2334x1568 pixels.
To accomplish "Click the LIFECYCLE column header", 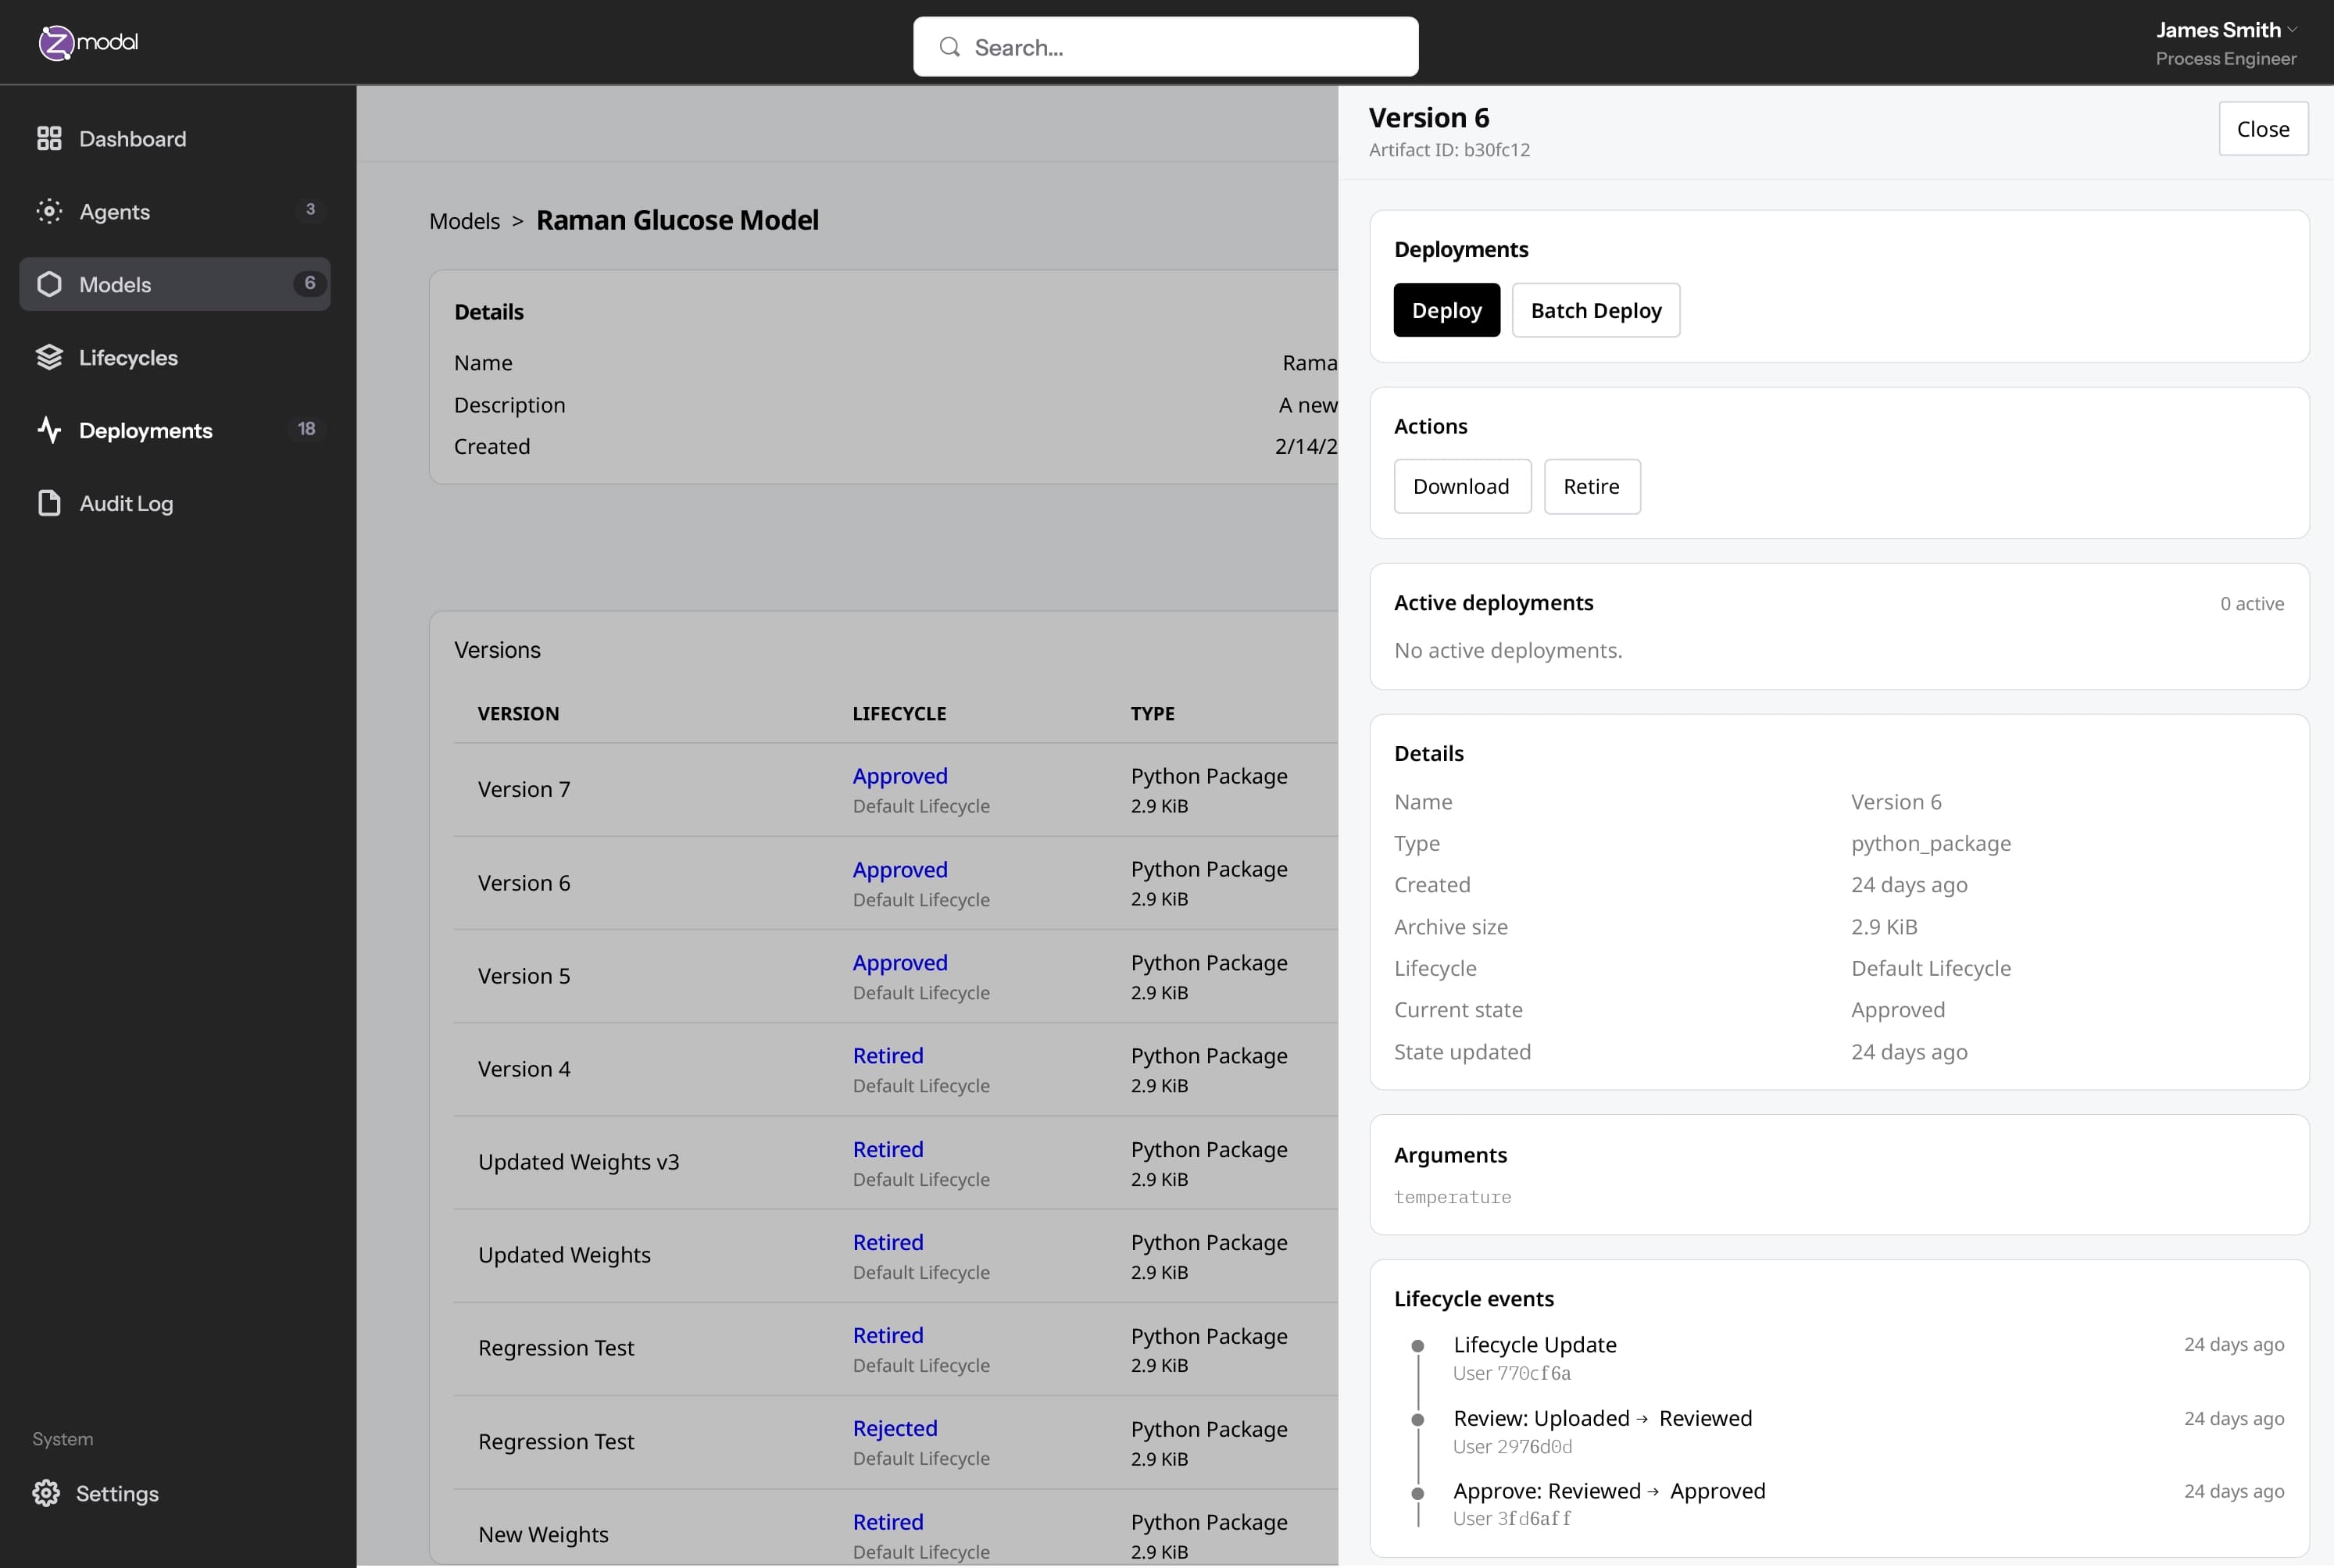I will tap(899, 714).
